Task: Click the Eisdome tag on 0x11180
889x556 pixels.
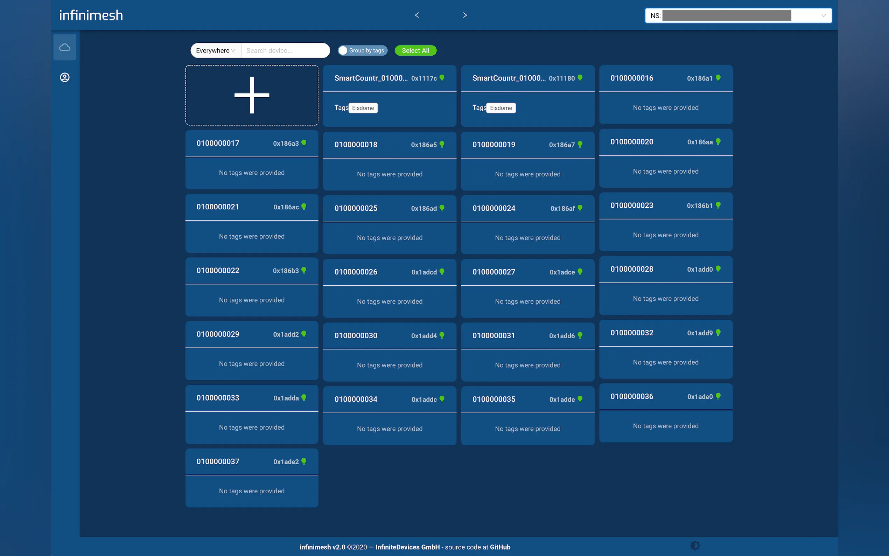Action: point(500,108)
